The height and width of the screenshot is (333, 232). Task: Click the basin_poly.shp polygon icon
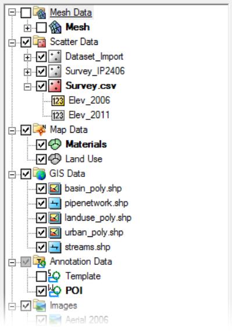[x=55, y=189]
